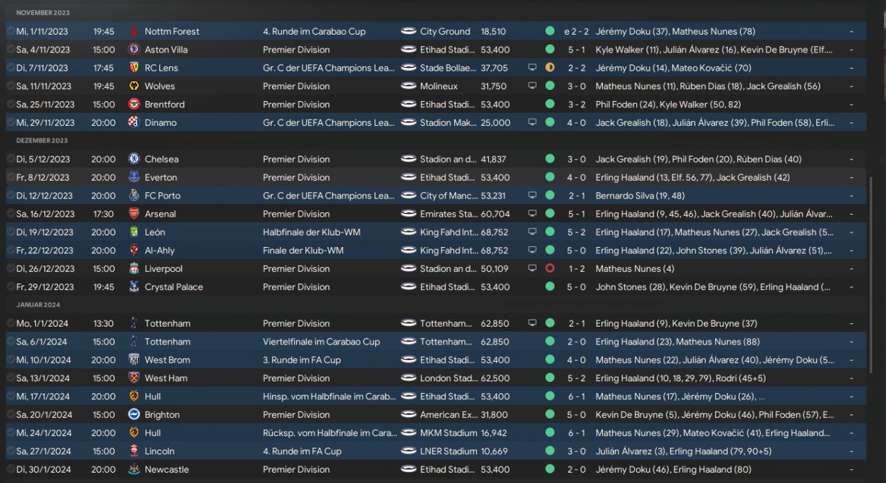Viewport: 886px width, 483px height.
Task: Click scorer text Matheus Nunes (4)
Action: coord(635,268)
